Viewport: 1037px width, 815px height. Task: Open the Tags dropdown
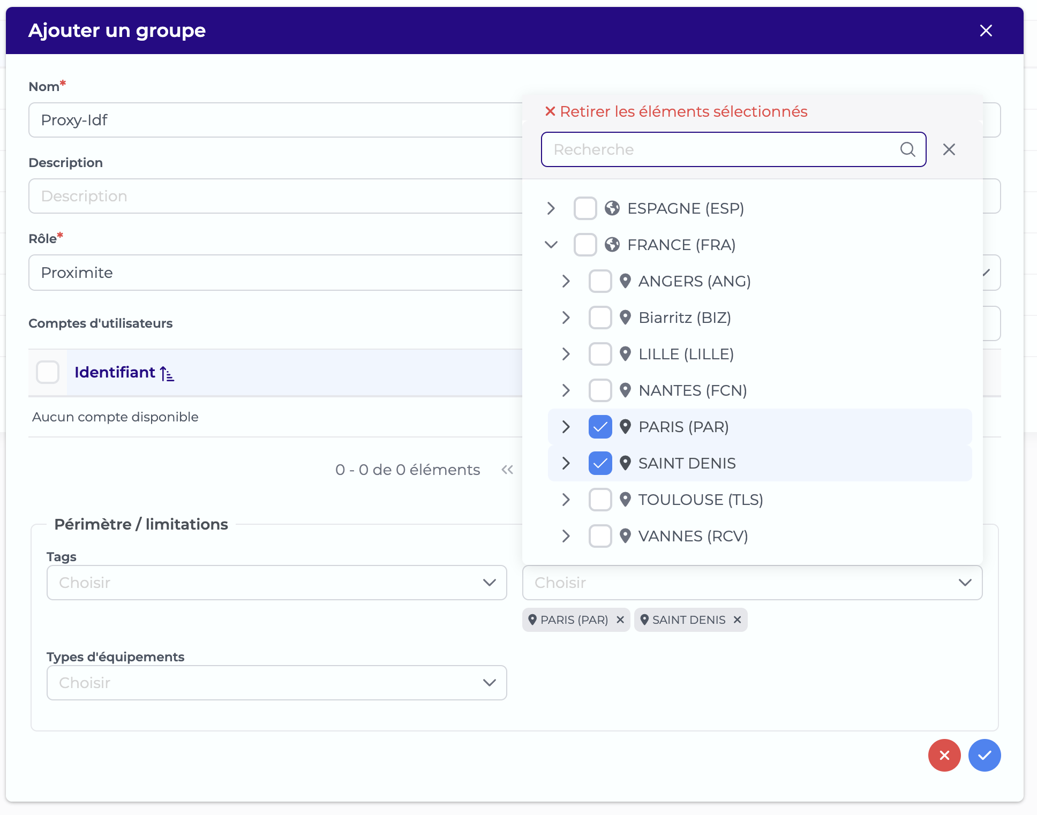[276, 583]
